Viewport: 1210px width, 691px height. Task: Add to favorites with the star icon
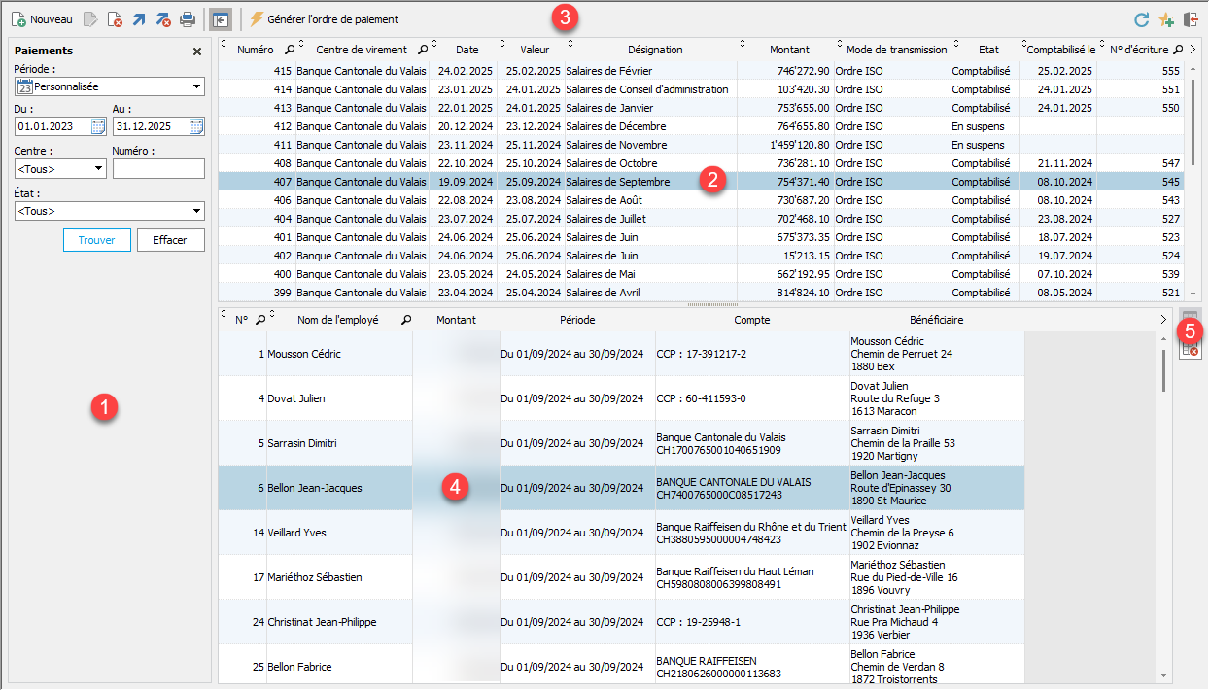point(1166,19)
